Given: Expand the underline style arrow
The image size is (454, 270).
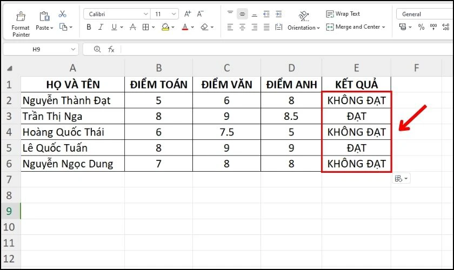Looking at the screenshot, I should click(x=122, y=27).
